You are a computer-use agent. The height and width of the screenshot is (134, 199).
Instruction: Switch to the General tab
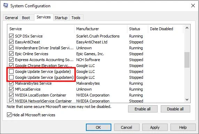click(x=11, y=18)
